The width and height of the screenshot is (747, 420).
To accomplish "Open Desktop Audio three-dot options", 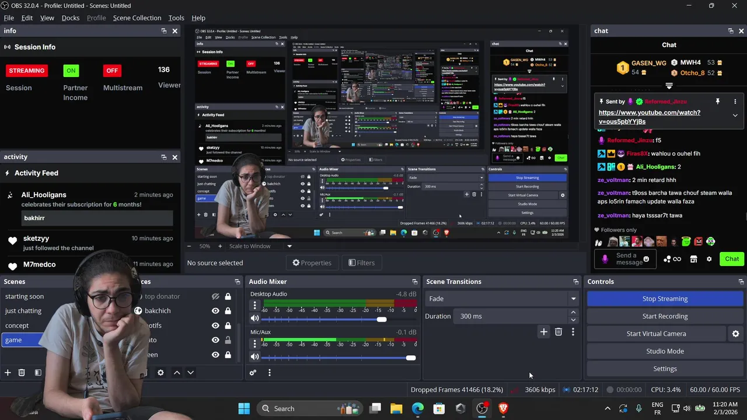I will pyautogui.click(x=254, y=305).
